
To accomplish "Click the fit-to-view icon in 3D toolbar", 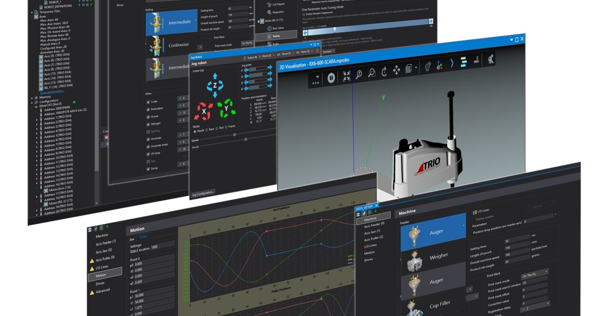I will (347, 76).
